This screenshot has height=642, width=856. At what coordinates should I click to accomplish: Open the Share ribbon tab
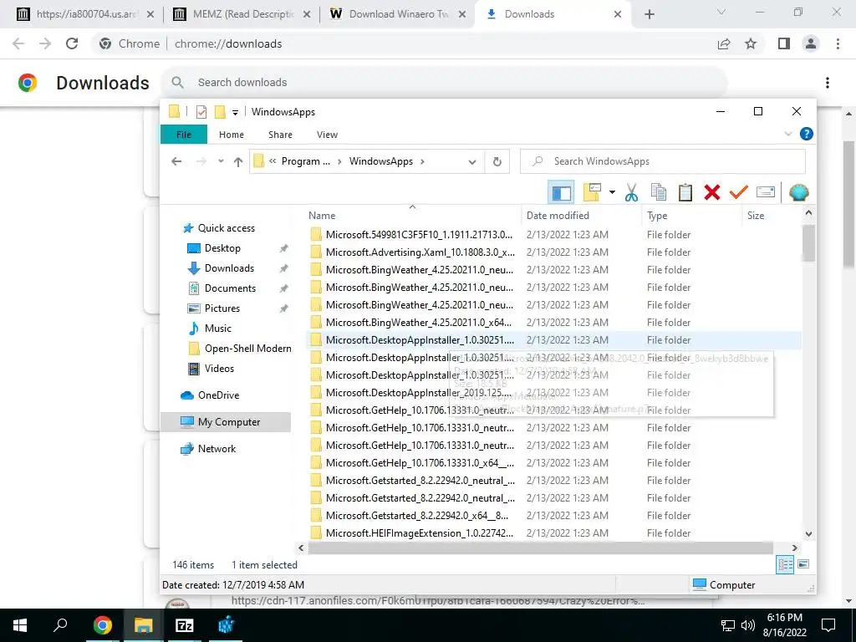280,135
